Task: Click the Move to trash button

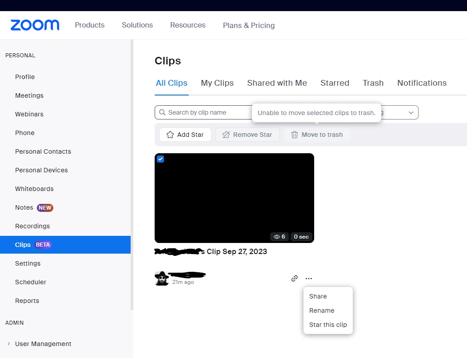Action: coord(317,135)
